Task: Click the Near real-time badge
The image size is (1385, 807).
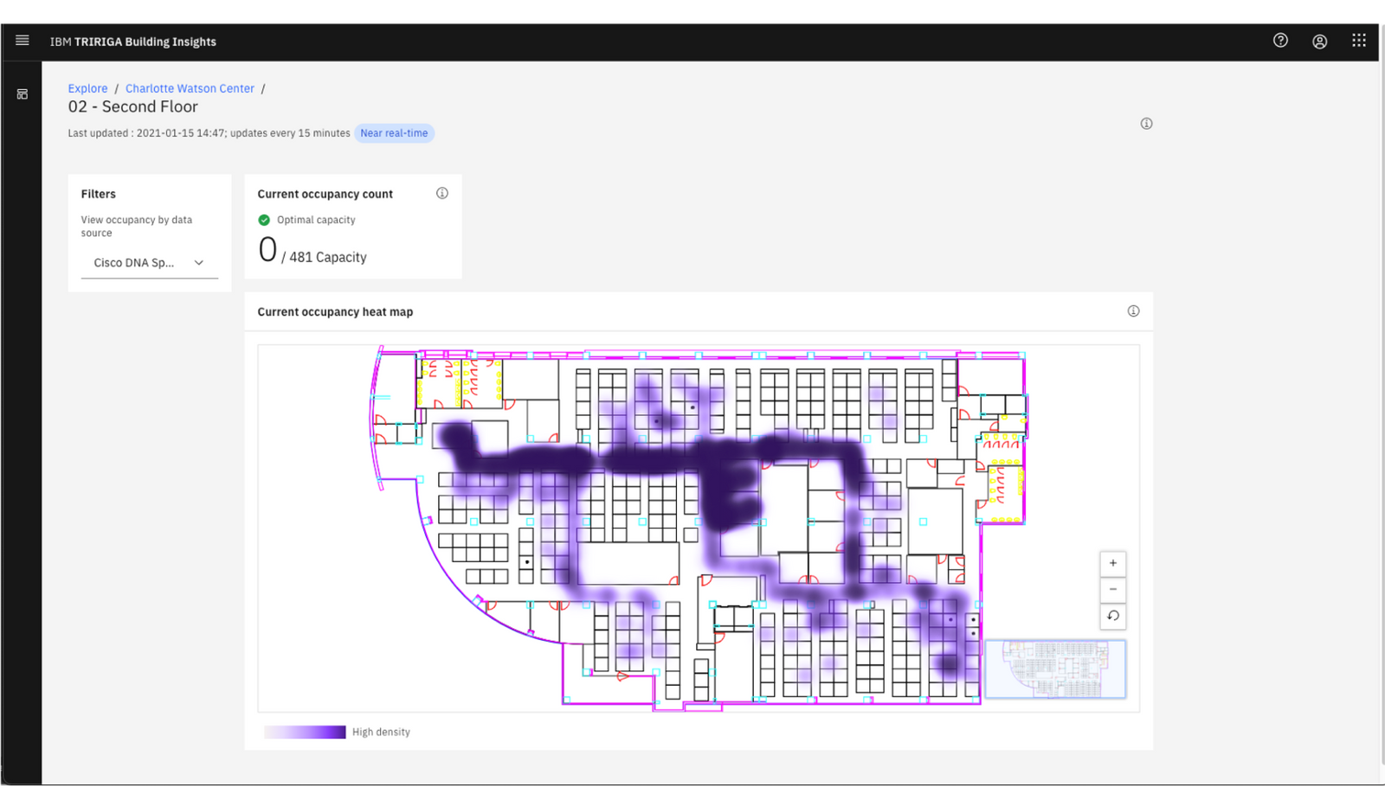Action: click(394, 133)
